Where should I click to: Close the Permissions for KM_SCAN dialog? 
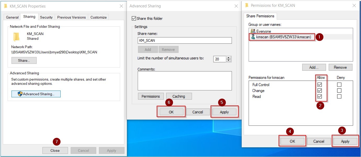click(x=354, y=5)
